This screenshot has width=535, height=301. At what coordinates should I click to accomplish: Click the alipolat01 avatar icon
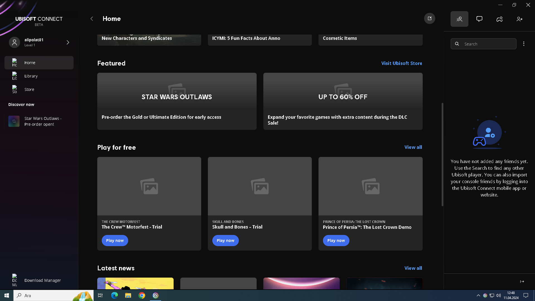pyautogui.click(x=14, y=42)
